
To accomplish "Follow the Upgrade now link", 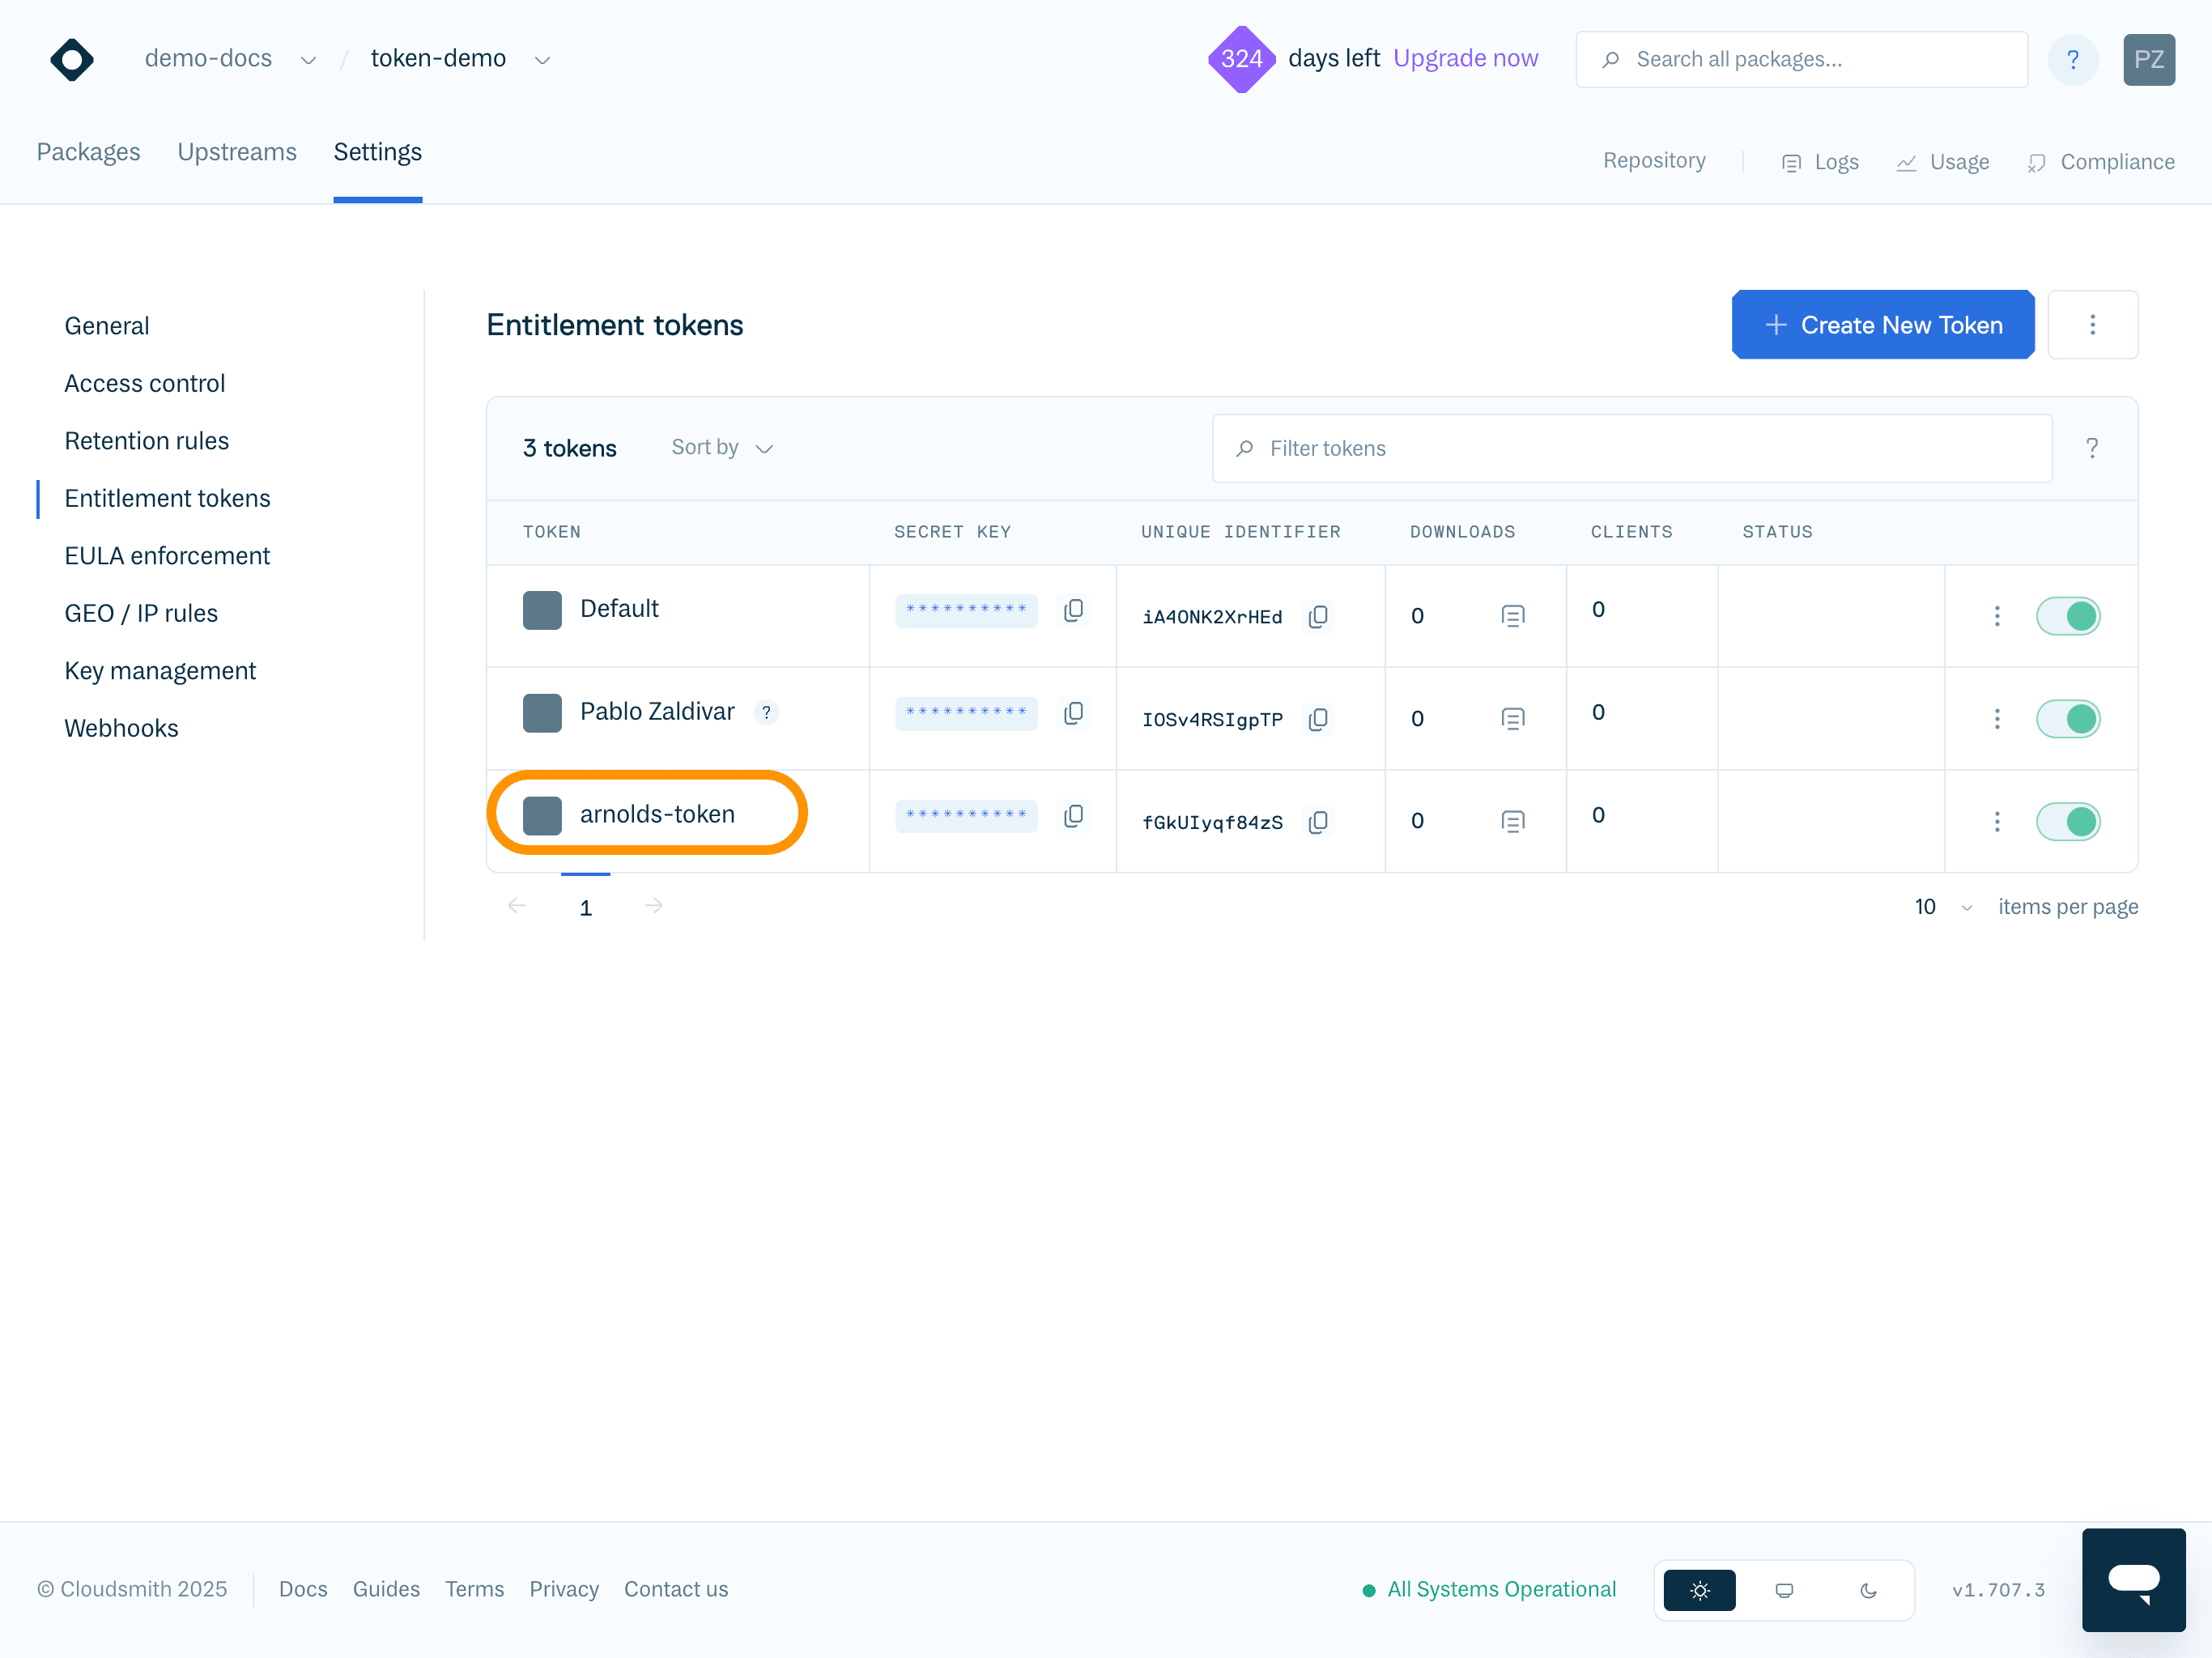I will 1466,58.
